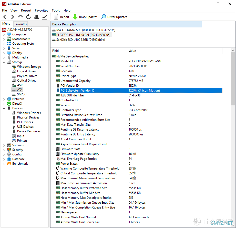Viewport: 236px width, 228px height.
Task: Select the USB Devices icon
Action: pos(14,127)
